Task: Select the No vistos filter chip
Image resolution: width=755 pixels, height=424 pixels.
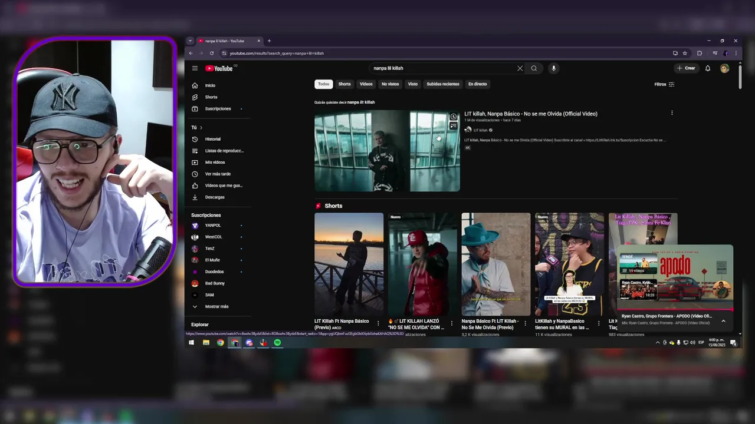Action: pos(390,84)
